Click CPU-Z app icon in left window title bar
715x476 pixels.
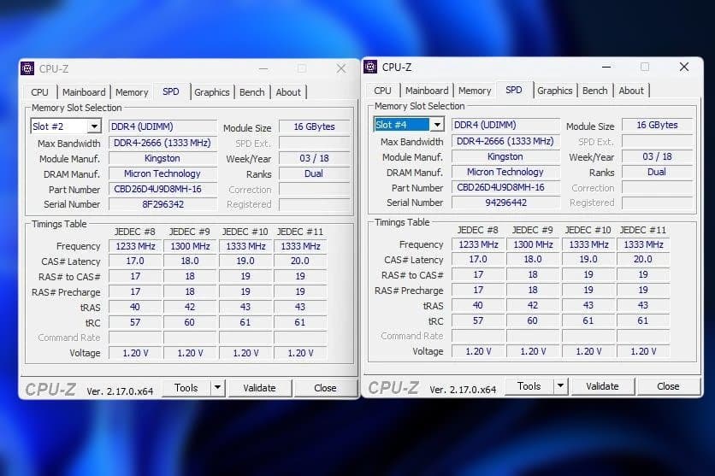click(27, 68)
